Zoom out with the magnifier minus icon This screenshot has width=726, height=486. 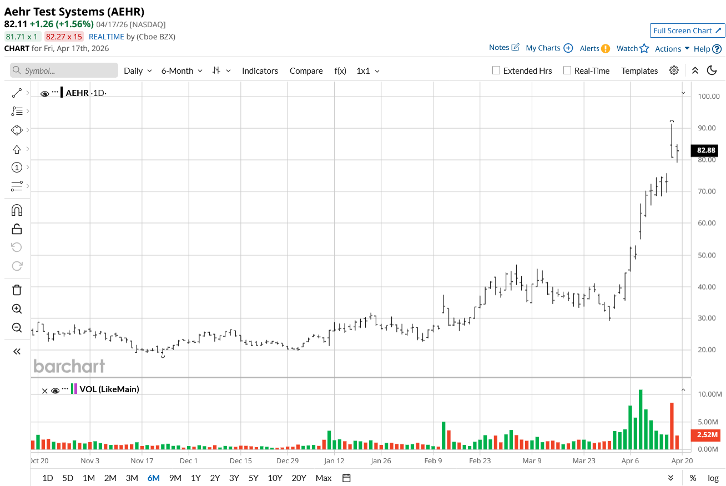(17, 327)
